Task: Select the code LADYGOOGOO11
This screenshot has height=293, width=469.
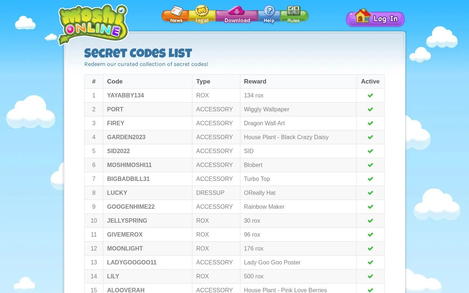Action: pos(132,262)
